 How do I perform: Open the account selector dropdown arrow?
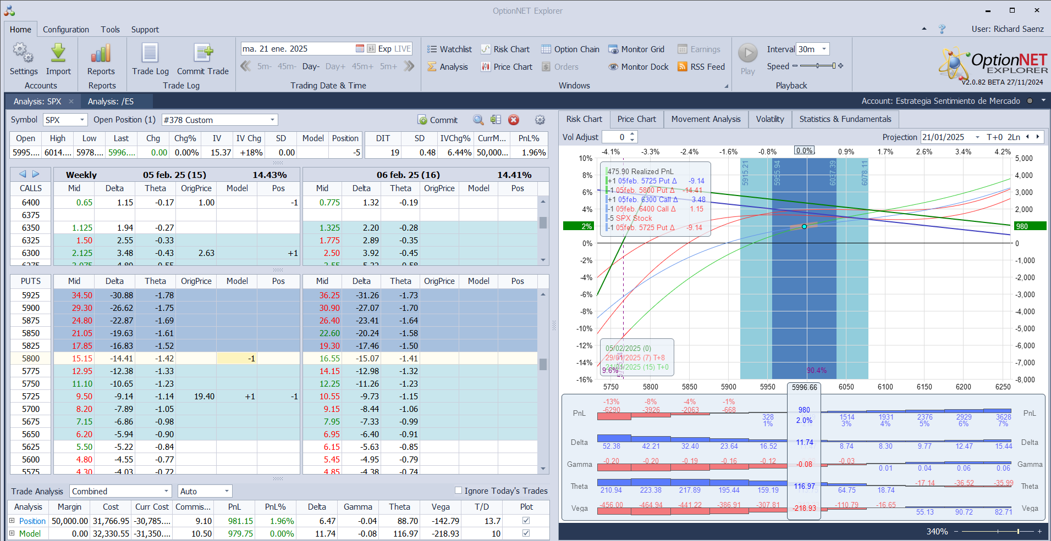[1043, 101]
